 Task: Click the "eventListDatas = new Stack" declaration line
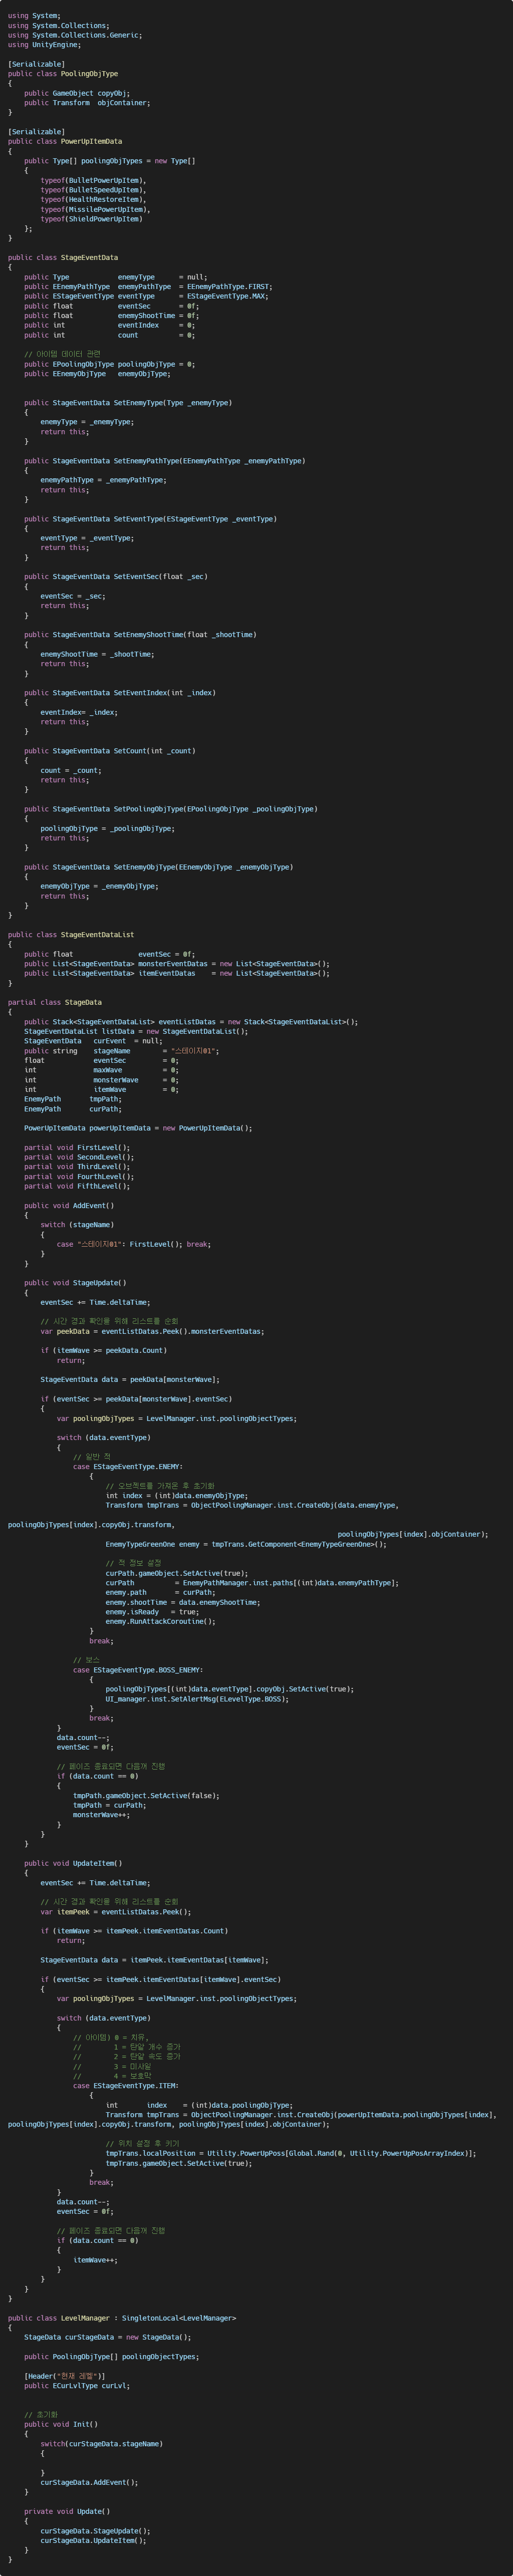click(x=191, y=1022)
